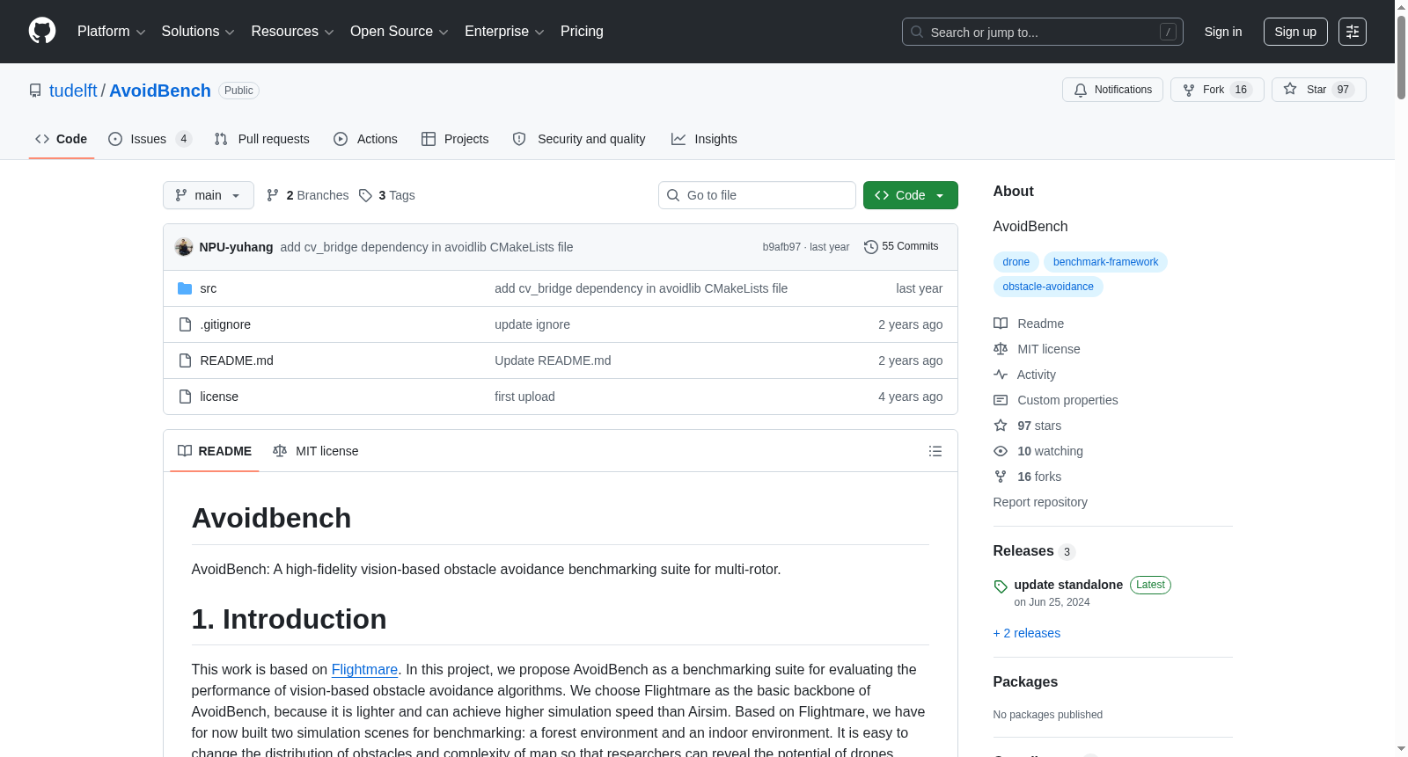
Task: Focus the Go to file input
Action: [757, 195]
